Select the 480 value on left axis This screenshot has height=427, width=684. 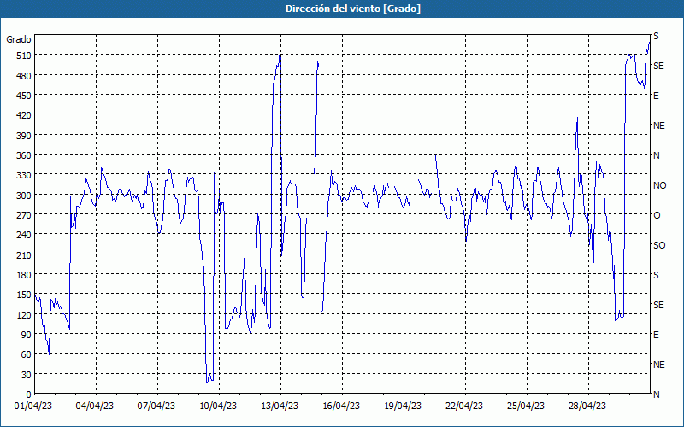[24, 76]
